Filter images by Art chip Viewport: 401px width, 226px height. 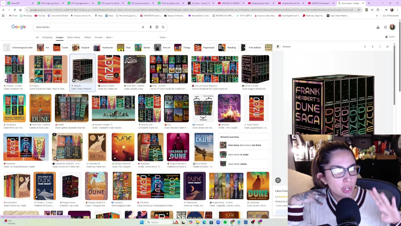[x=44, y=48]
